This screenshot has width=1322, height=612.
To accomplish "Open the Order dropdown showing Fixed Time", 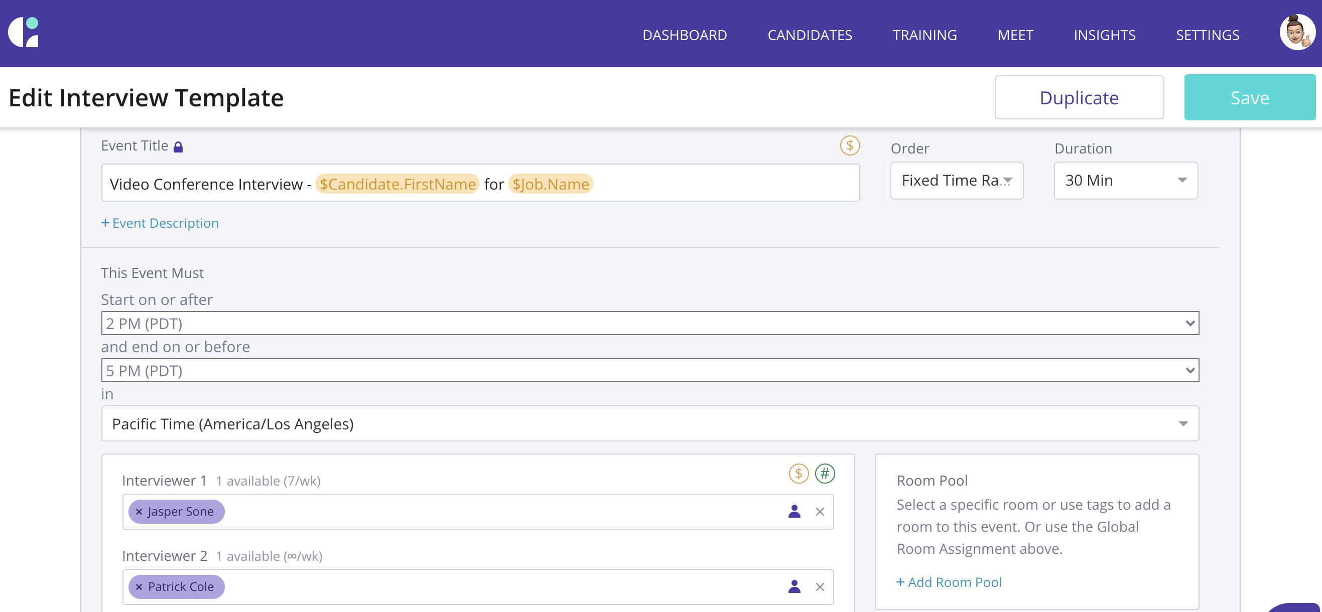I will (956, 181).
